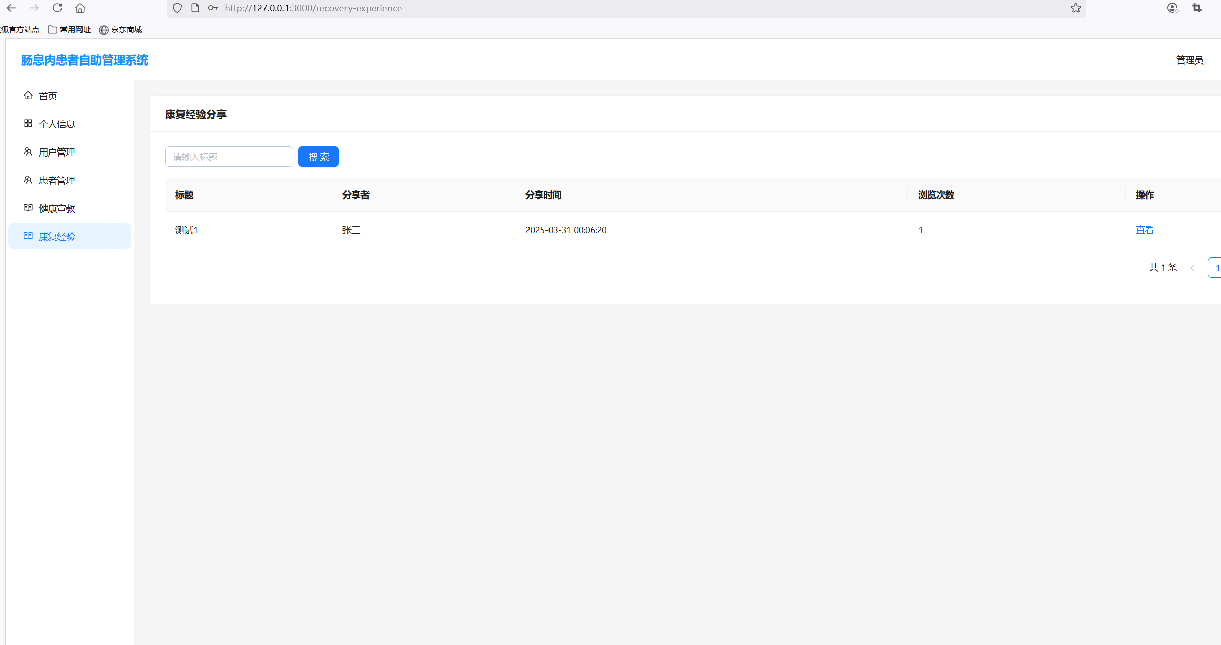Open the 管理员 user menu
Screen dimensions: 1221x645
click(1189, 60)
